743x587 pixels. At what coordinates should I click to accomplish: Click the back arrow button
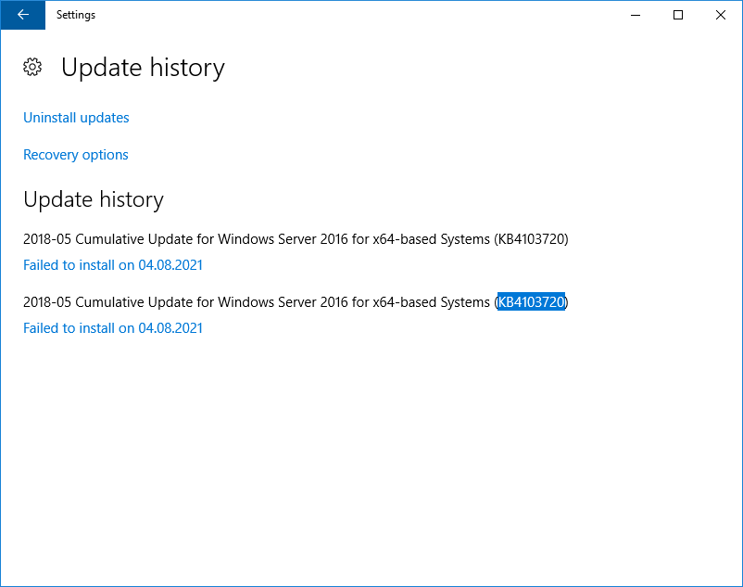tap(22, 15)
